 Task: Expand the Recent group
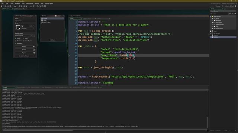(212, 18)
